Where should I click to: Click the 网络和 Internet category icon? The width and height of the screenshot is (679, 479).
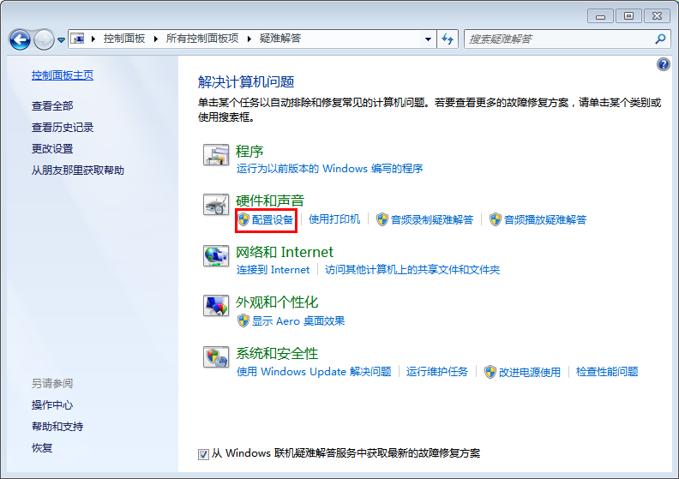(x=216, y=255)
